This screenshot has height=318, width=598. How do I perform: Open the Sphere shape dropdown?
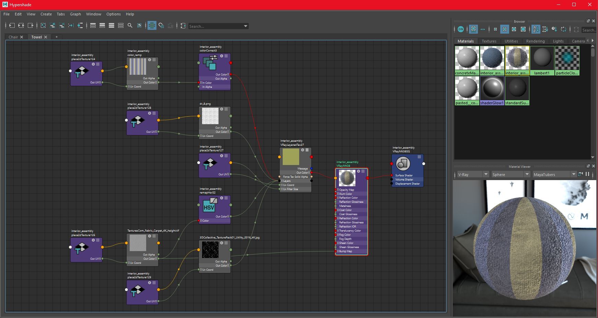pyautogui.click(x=511, y=175)
